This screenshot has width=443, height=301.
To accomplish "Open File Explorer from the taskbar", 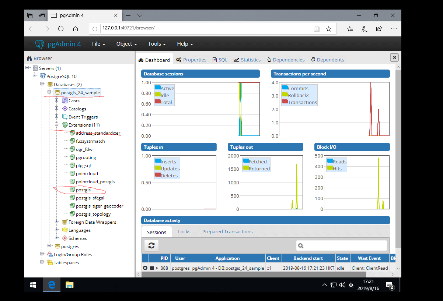I will click(69, 285).
